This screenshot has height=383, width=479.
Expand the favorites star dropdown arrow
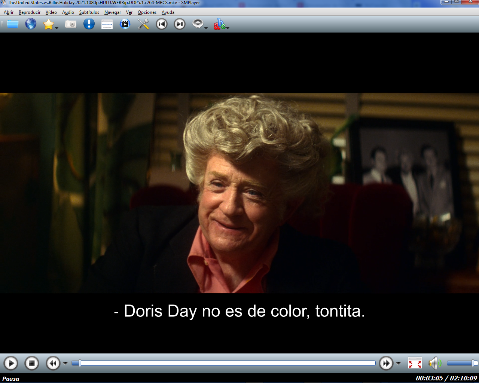tap(57, 28)
